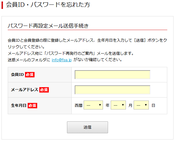This screenshot has width=175, height=141.
Task: Click the red bar beside page title
Action: [2, 5]
